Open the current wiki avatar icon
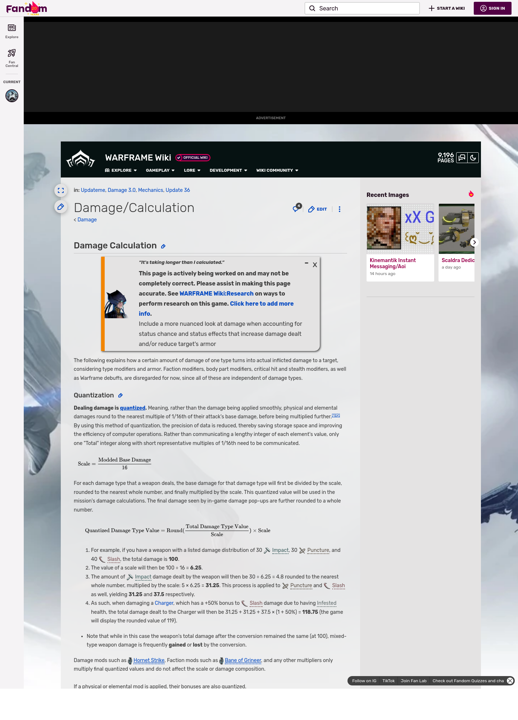Image resolution: width=518 pixels, height=720 pixels. 12,96
